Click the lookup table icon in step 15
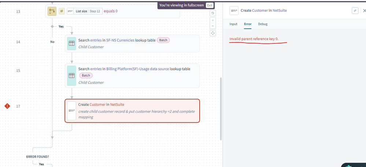 [x=72, y=76]
